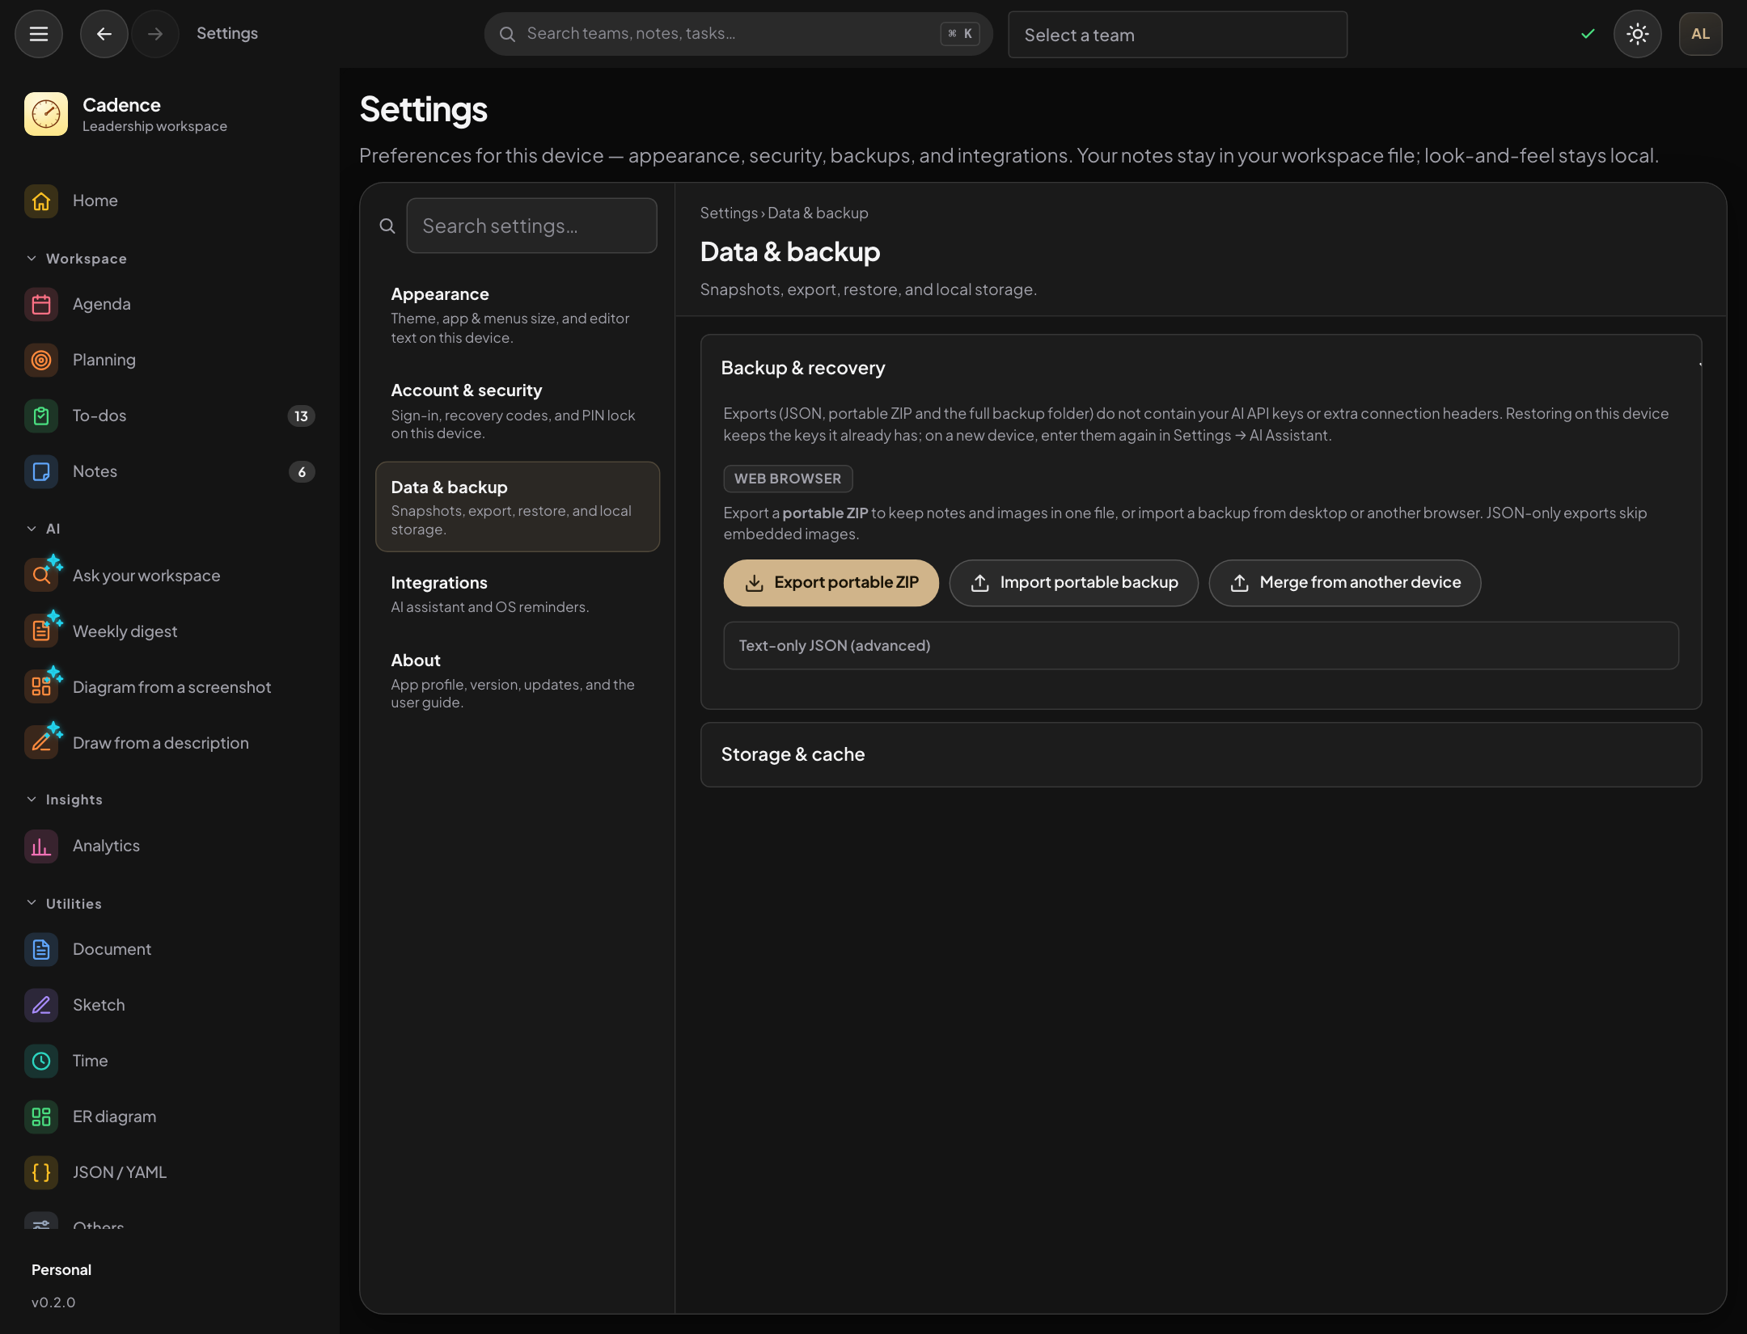1747x1334 pixels.
Task: Select the Appearance settings category
Action: pos(518,316)
